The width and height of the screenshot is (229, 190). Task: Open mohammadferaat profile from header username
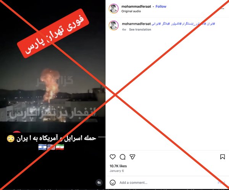[136, 6]
